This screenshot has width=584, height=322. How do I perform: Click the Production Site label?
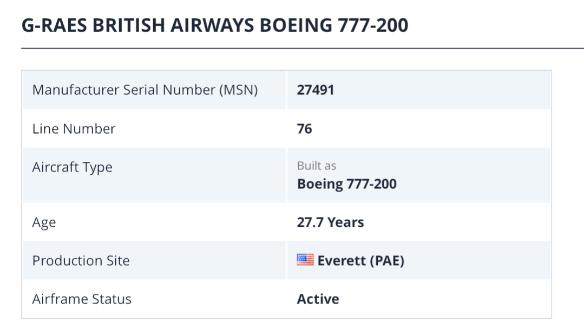81,260
